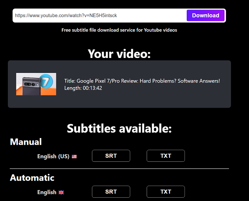Screen dimensions: 249x201
Task: Click the Your video heading
Action: pyautogui.click(x=119, y=53)
